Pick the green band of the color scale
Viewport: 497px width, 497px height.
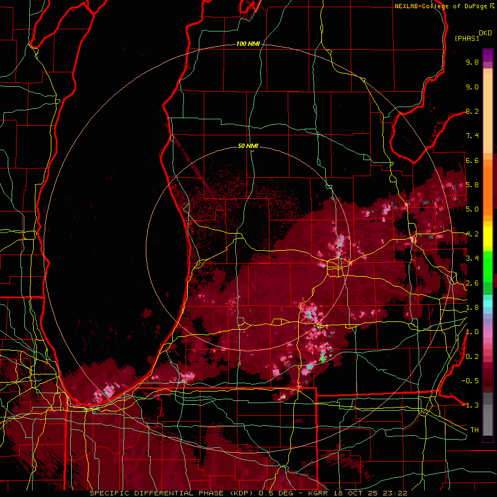[x=488, y=267]
